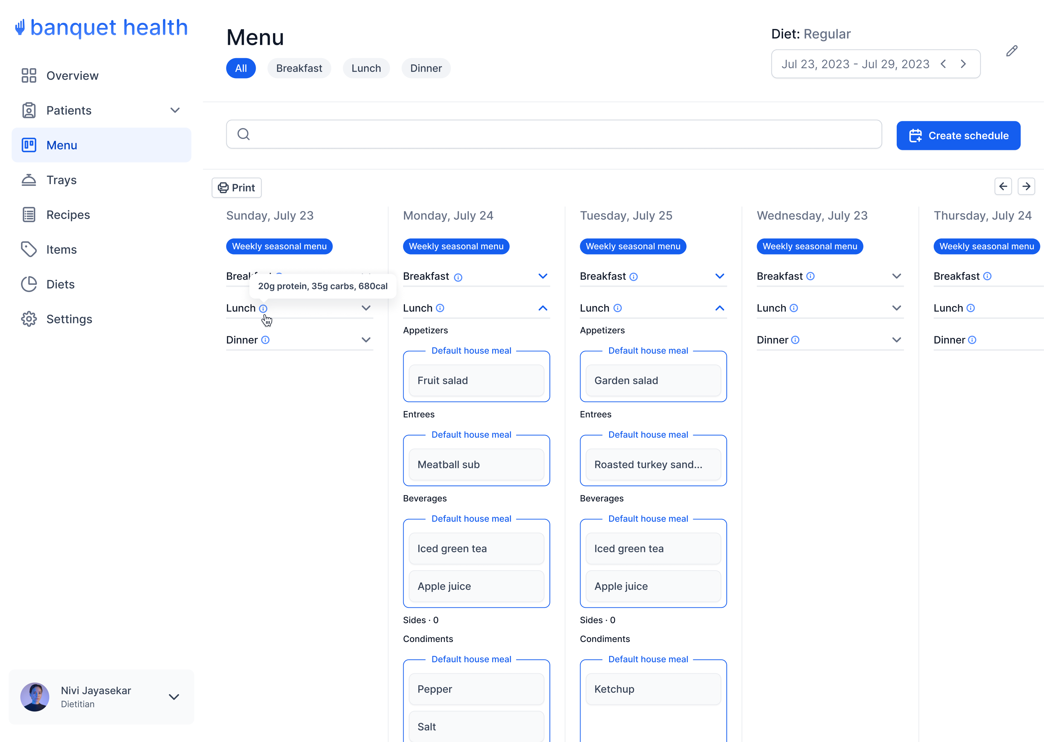Click the Weekly seasonal menu badge on Tuesday
This screenshot has width=1044, height=742.
633,246
